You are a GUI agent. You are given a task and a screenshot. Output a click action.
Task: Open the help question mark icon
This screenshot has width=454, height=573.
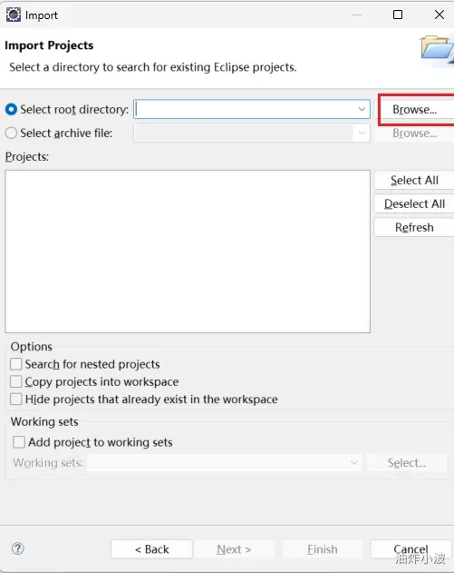click(x=17, y=548)
